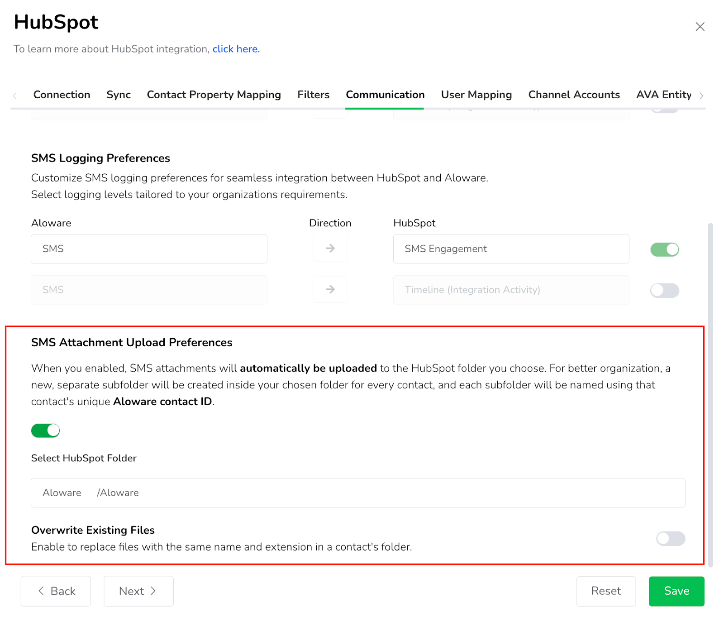This screenshot has width=724, height=617.
Task: Follow the 'click here' link
Action: pos(236,49)
